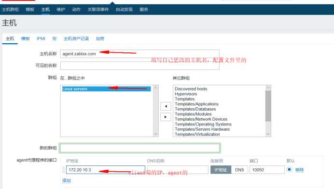Viewport: 334px width, 189px height.
Task: Select the IP地址 connect-to toggle button
Action: [x=221, y=170]
